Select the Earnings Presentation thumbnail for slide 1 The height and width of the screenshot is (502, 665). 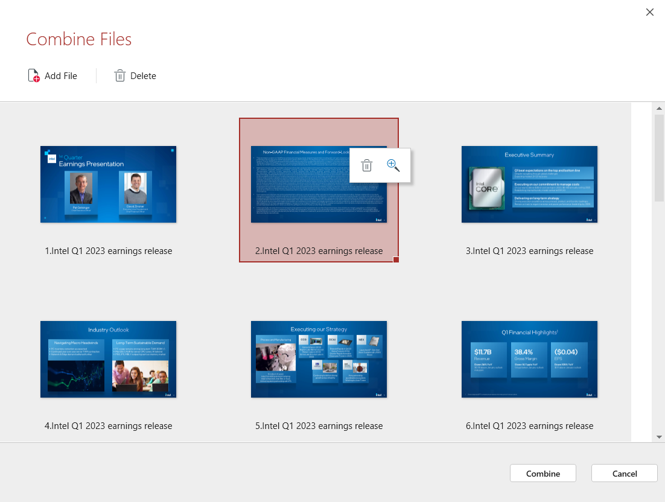108,184
